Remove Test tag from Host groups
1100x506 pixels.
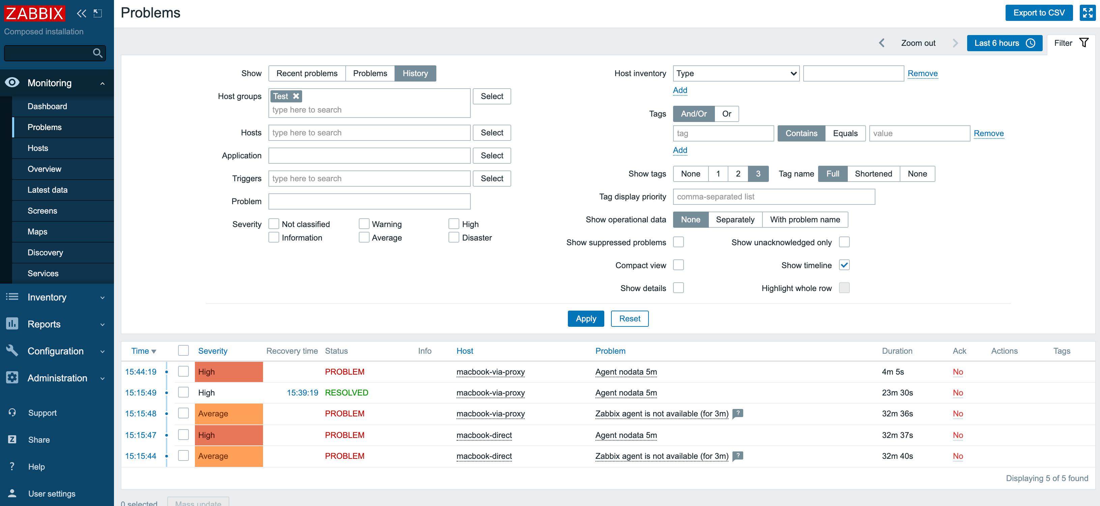click(x=296, y=96)
